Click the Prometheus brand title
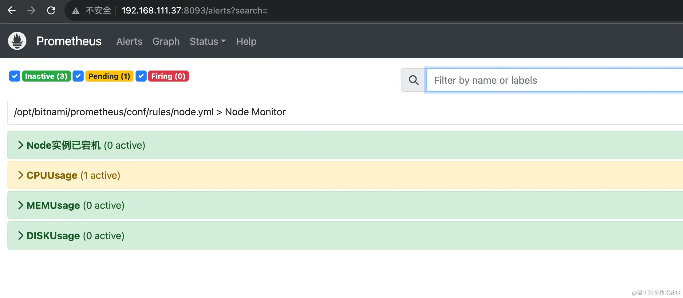Screen dimensions: 683x298 click(69, 41)
